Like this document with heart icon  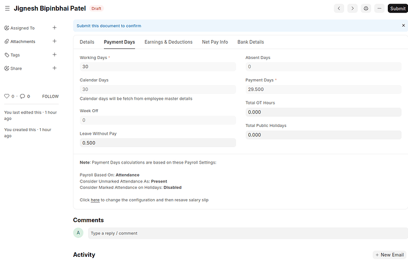click(x=7, y=96)
